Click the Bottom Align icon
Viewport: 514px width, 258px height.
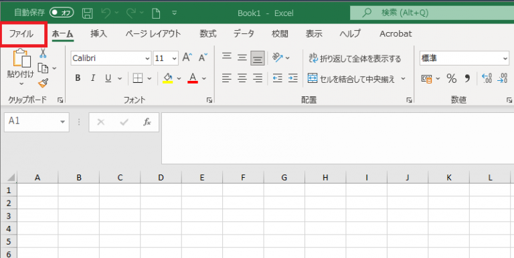coord(258,58)
